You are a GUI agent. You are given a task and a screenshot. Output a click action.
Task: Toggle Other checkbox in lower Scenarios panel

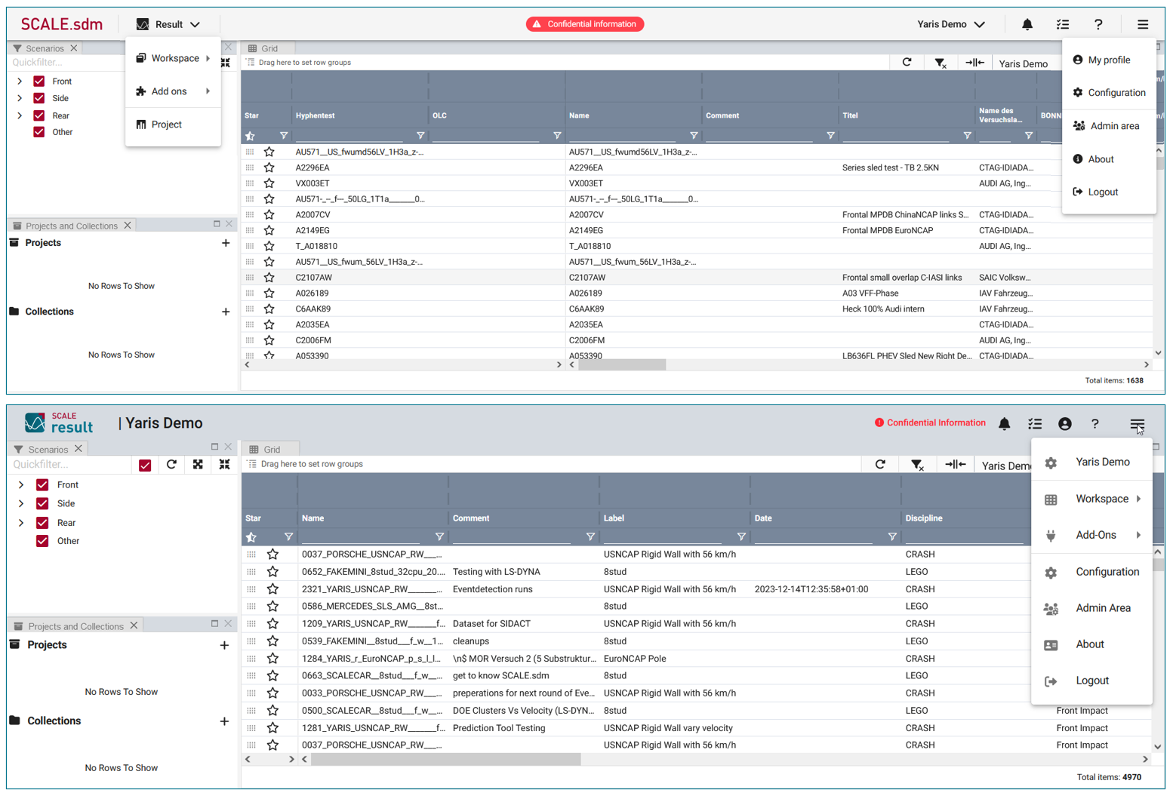pos(42,541)
